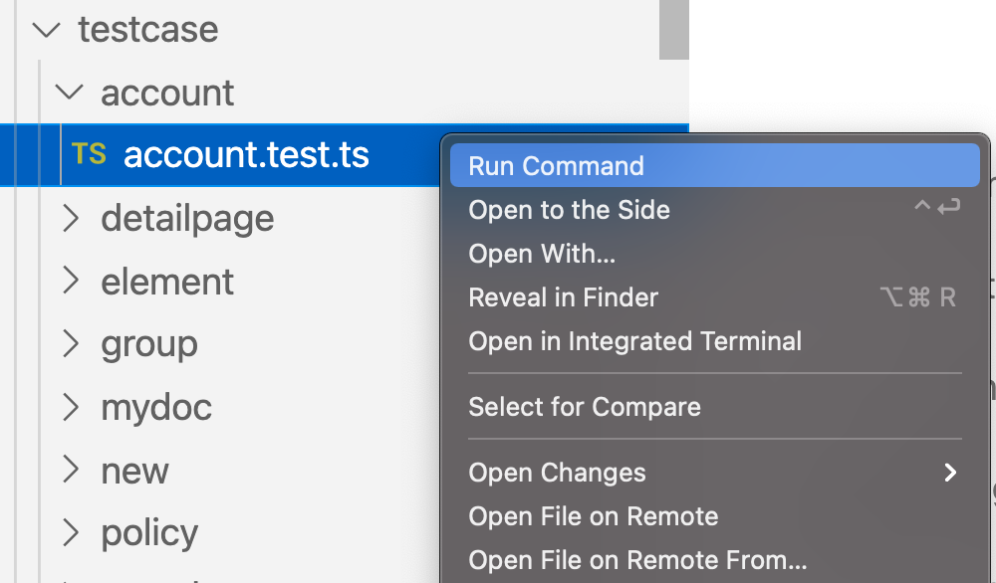This screenshot has height=583, width=996.
Task: Choose Open to the Side
Action: (569, 210)
